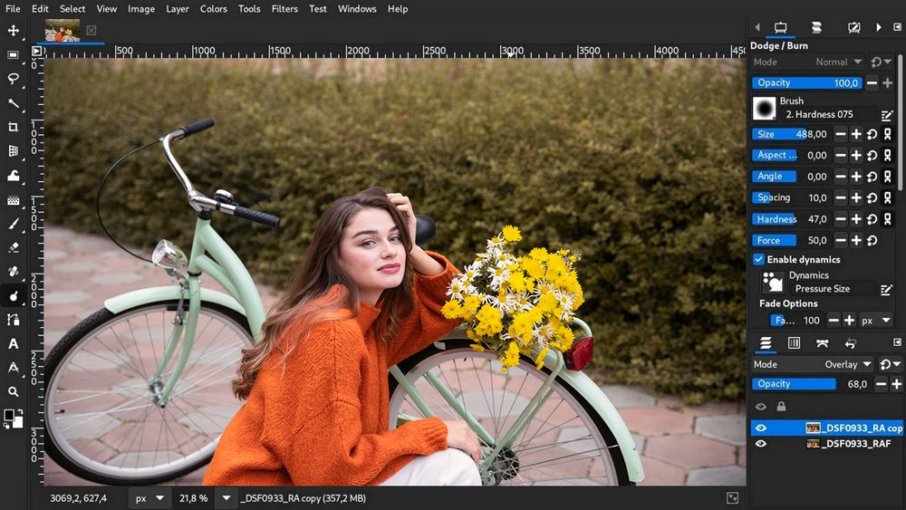The image size is (906, 510).
Task: Open the layer Mode Overlay dropdown
Action: (846, 364)
